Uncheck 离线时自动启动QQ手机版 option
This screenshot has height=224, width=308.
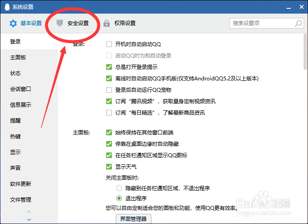[x=109, y=79]
